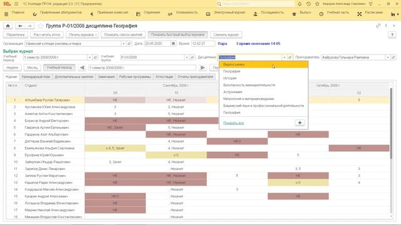The height and width of the screenshot is (225, 401).
Task: Select Астрономия in discipline list
Action: pos(264,92)
